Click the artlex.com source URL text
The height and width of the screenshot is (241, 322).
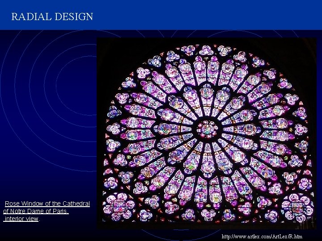pos(262,237)
